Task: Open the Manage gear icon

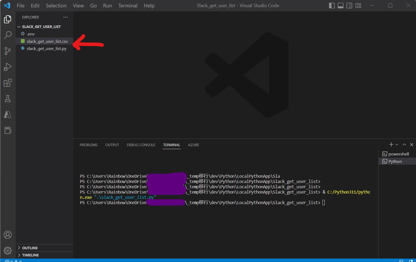Action: coord(8,250)
